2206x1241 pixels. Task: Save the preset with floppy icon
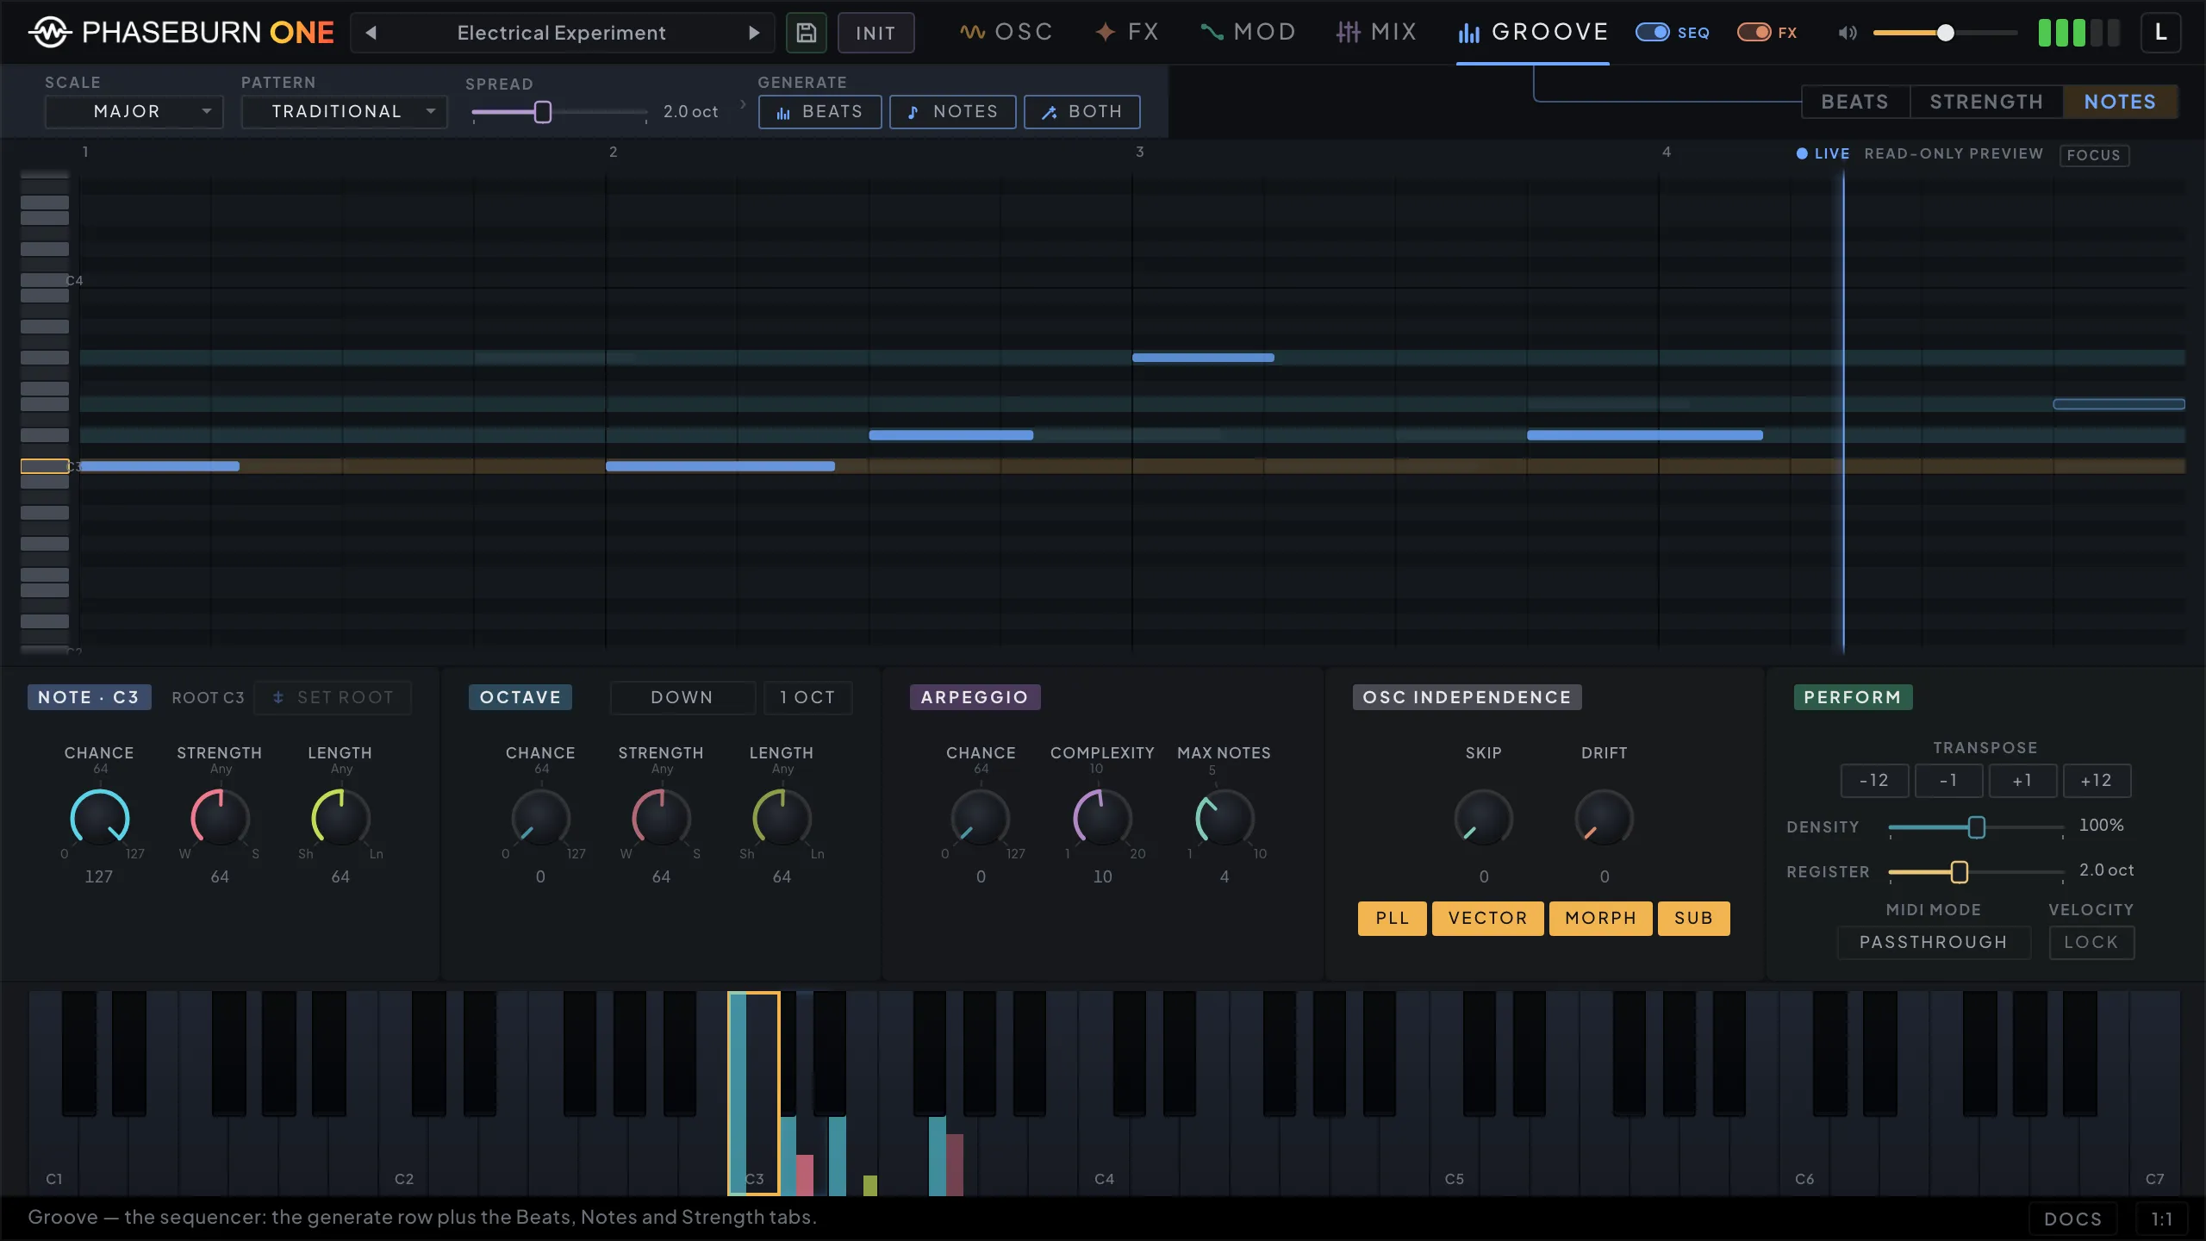click(806, 33)
